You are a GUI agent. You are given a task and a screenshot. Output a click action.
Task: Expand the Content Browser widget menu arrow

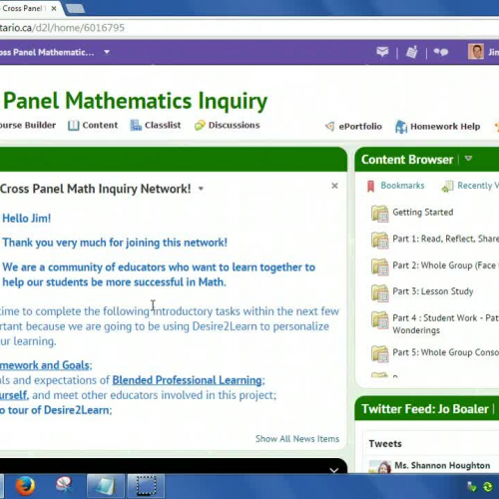coord(468,159)
